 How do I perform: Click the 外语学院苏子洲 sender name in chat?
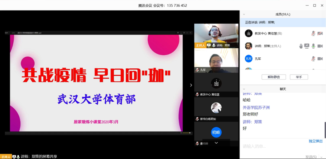click(x=256, y=108)
